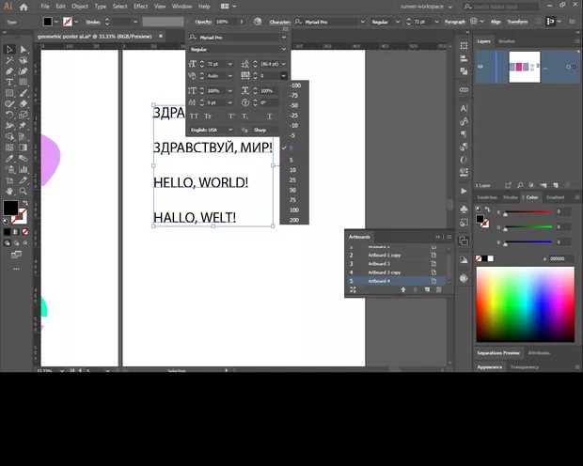The width and height of the screenshot is (583, 466).
Task: Go to Illustrator Home screen
Action: 24,7
